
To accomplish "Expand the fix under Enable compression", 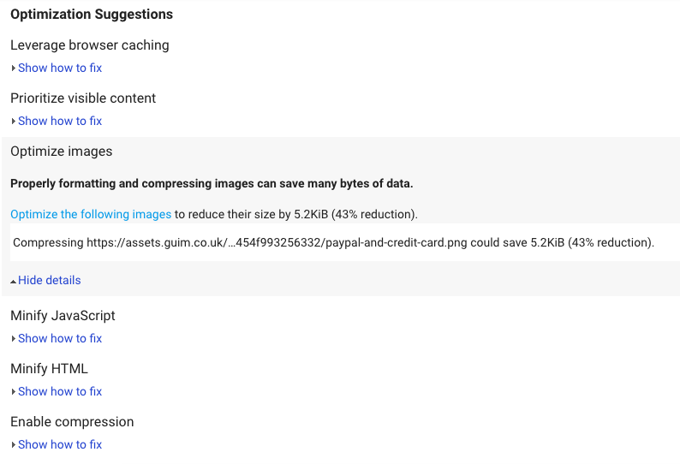I will tap(60, 444).
